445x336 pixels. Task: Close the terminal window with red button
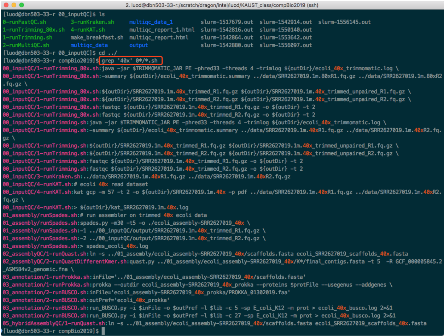[7, 5]
